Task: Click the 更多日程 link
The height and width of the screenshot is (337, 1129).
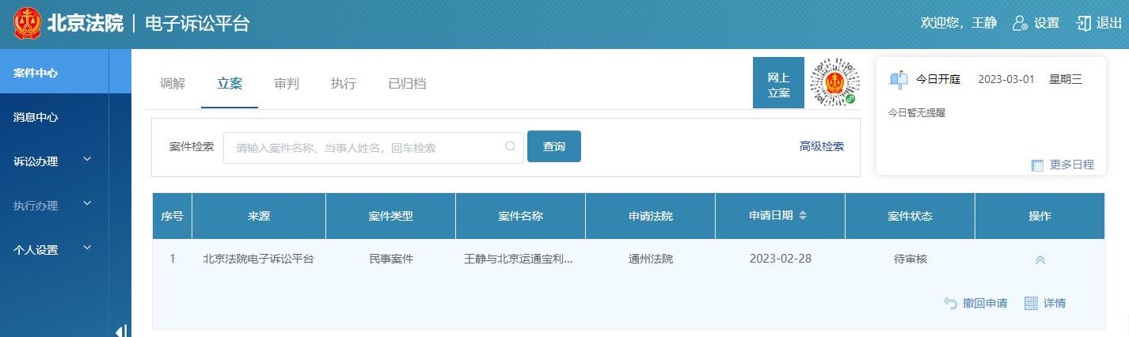Action: [x=1072, y=165]
